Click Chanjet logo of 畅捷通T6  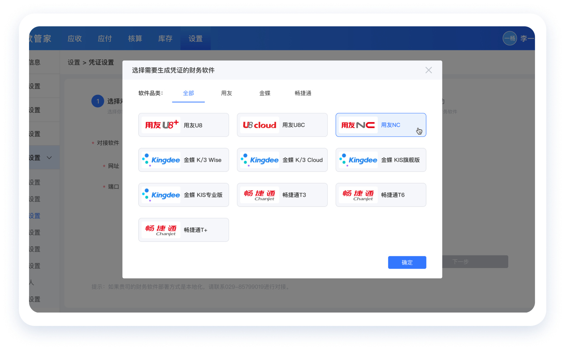[358, 195]
